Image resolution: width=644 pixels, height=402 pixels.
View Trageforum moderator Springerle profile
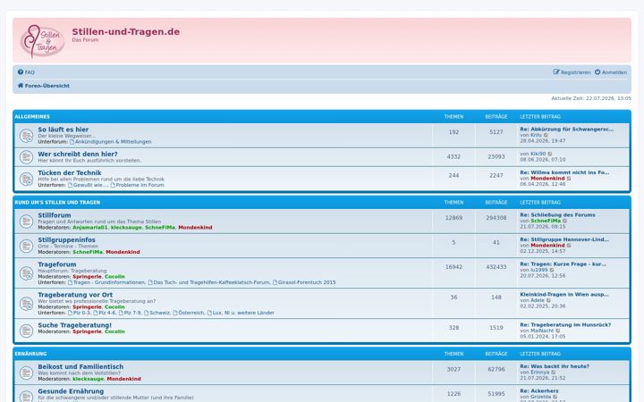87,277
